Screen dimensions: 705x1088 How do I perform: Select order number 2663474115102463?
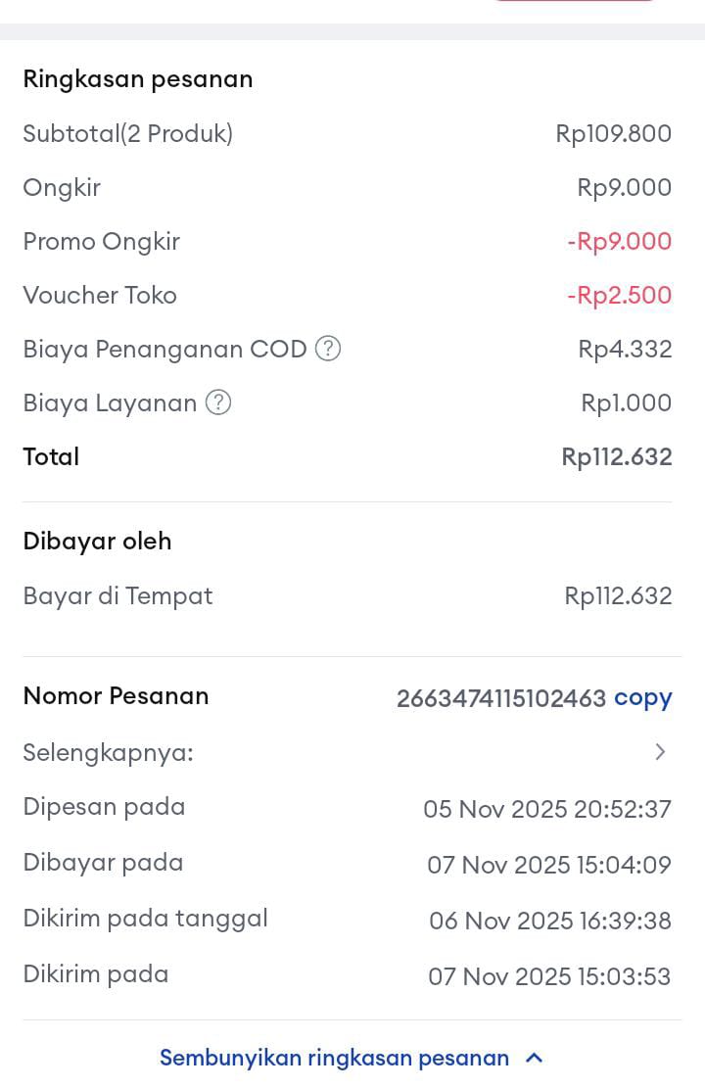pos(500,698)
